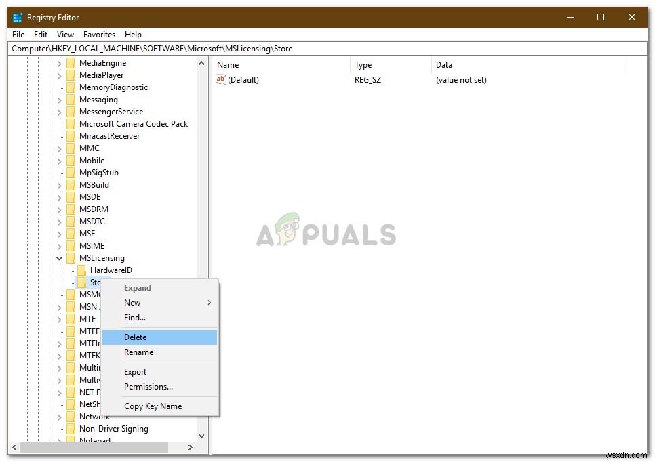Click the MMC folder icon
The height and width of the screenshot is (462, 655).
point(71,148)
